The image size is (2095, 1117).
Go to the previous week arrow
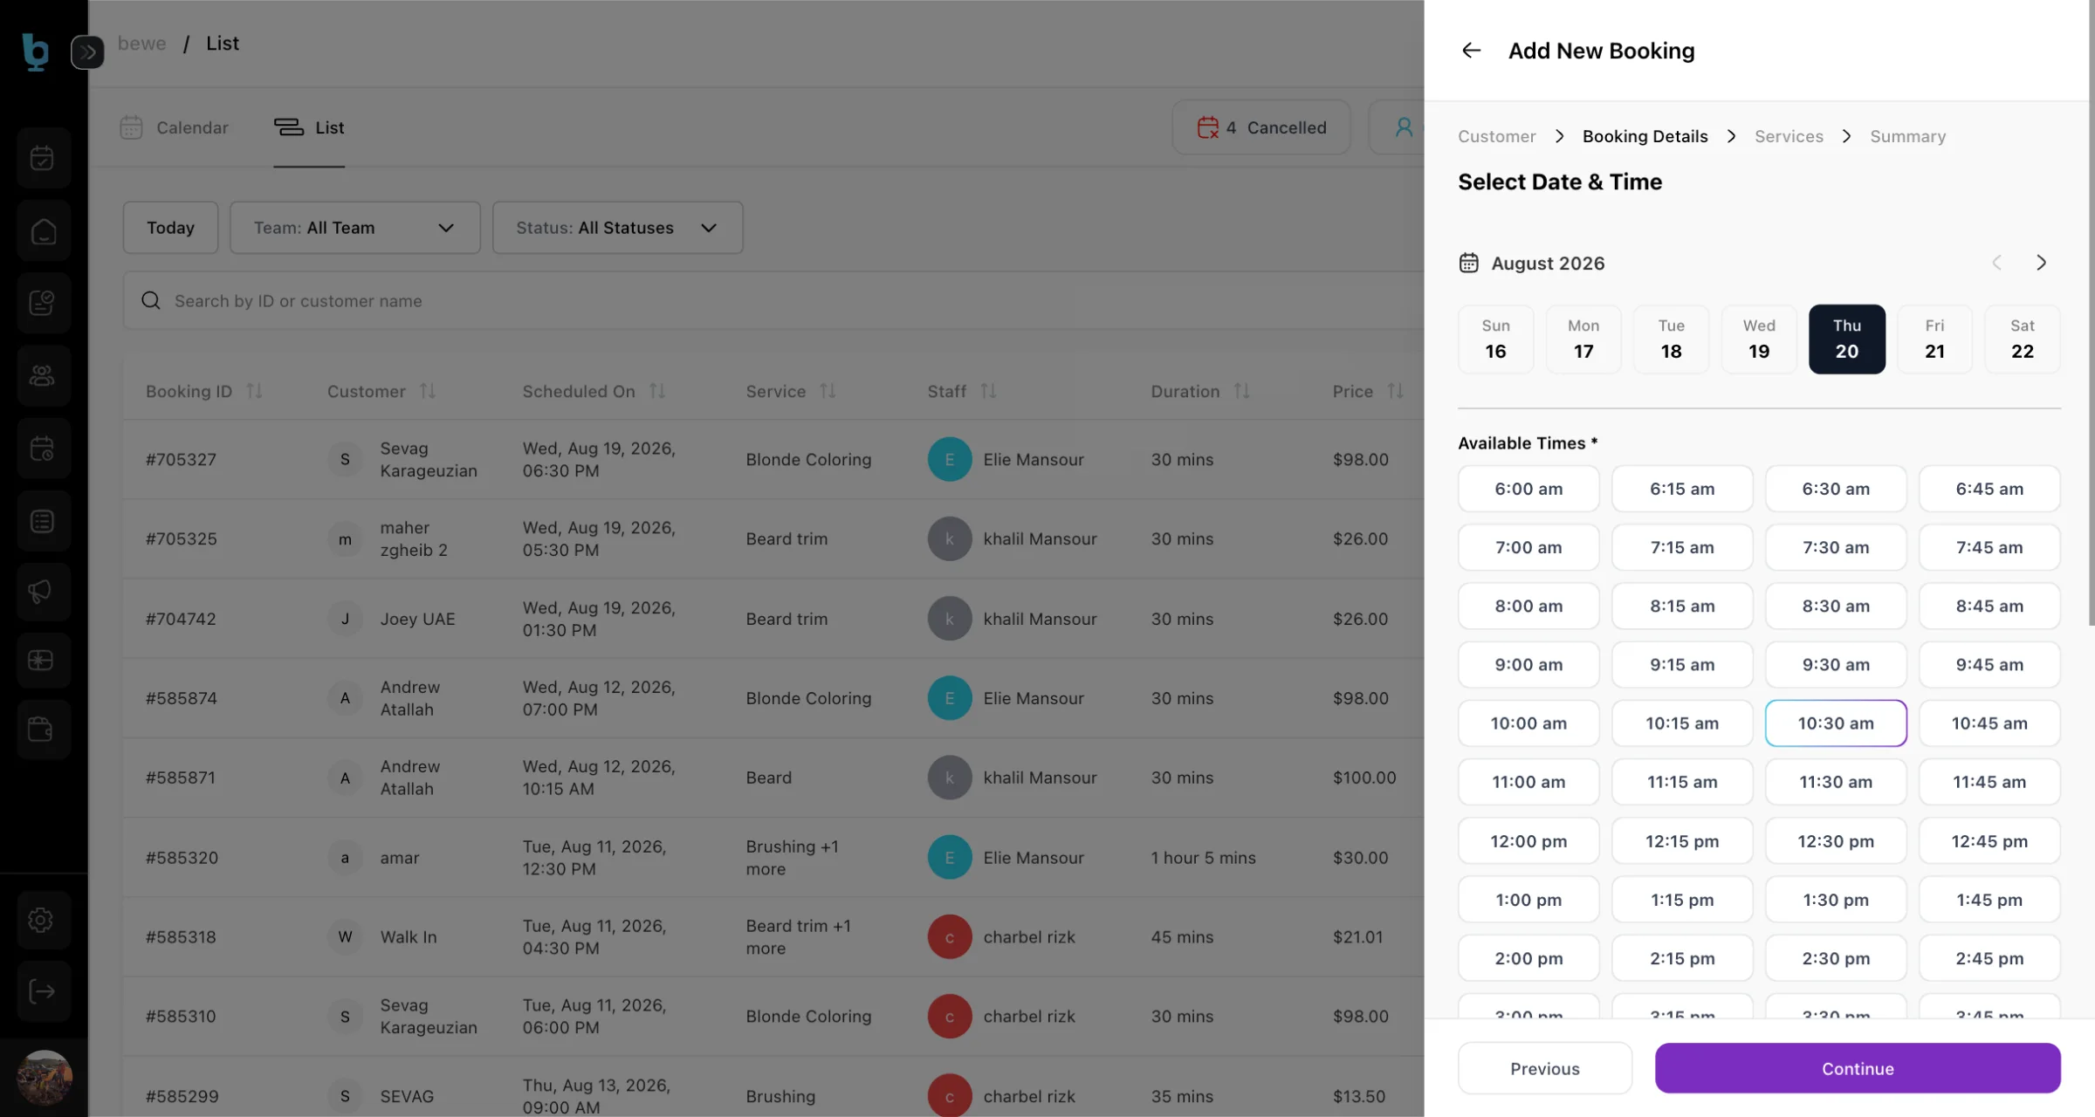pos(1996,263)
